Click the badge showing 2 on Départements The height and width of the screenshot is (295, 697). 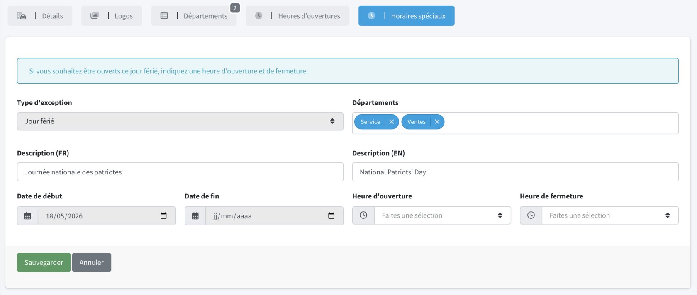[235, 8]
